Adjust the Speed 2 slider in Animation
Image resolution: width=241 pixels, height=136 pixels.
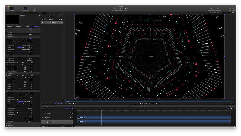[20, 48]
